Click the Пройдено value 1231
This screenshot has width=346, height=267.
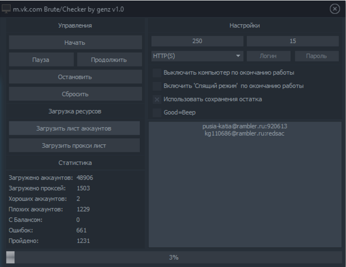(83, 240)
